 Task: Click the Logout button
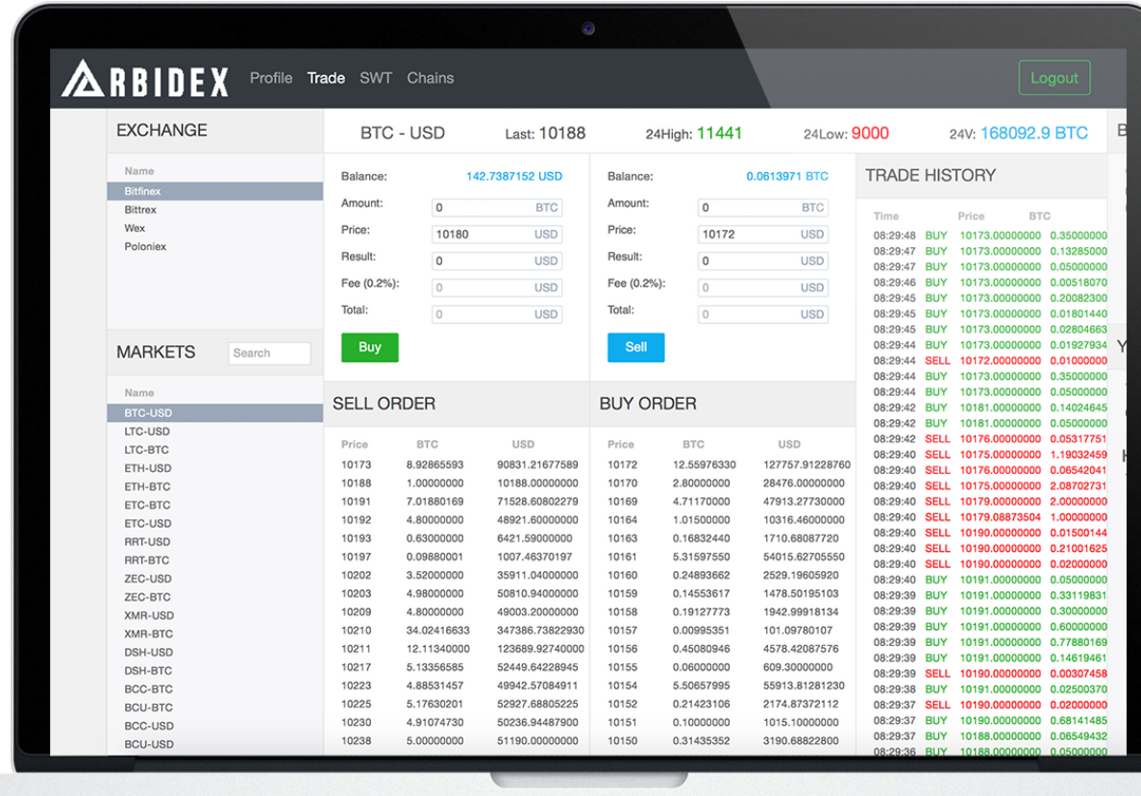[1054, 78]
